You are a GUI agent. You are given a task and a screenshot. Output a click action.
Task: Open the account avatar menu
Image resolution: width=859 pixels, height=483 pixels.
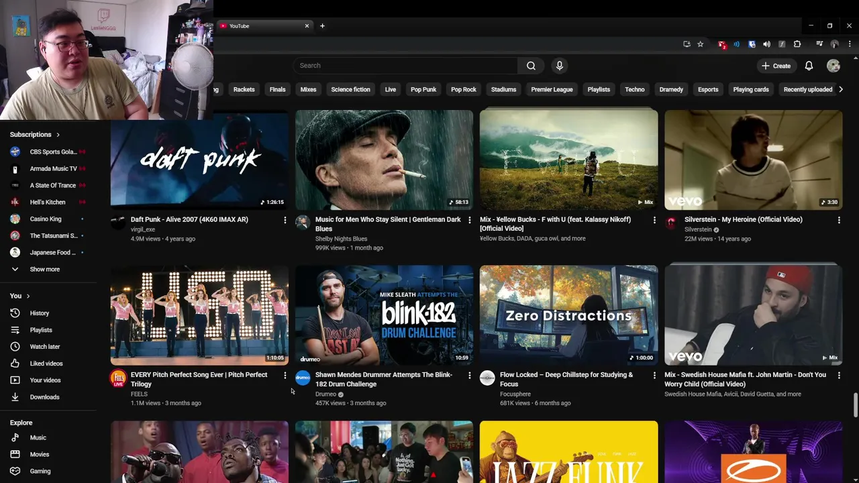[x=833, y=66]
